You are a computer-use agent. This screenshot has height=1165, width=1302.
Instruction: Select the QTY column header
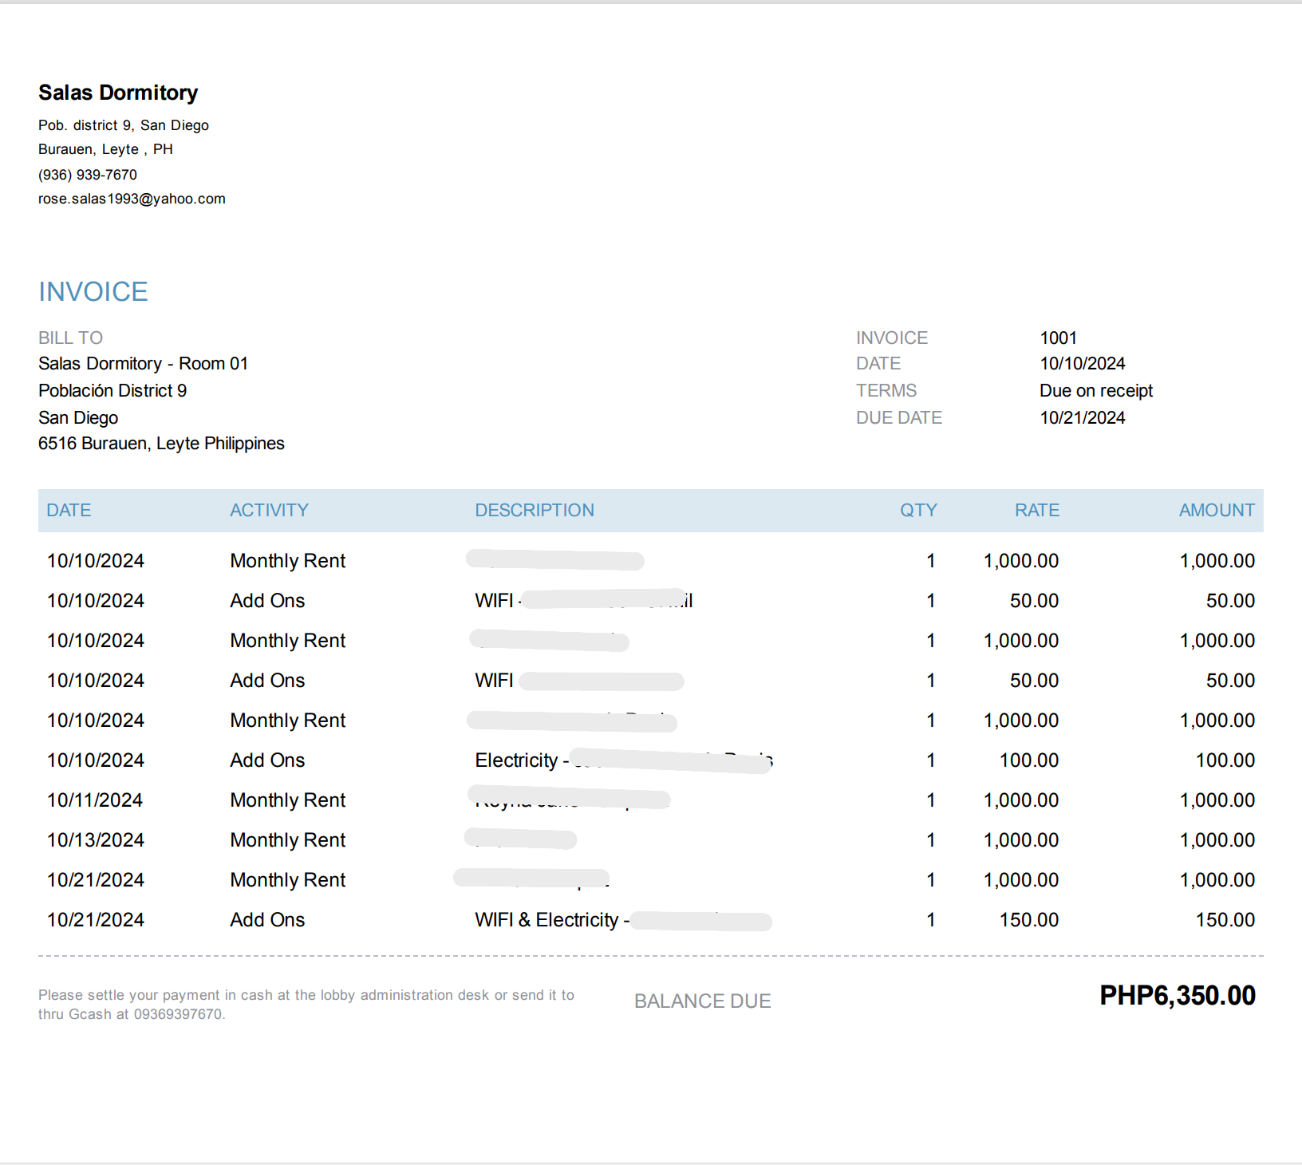pyautogui.click(x=918, y=511)
